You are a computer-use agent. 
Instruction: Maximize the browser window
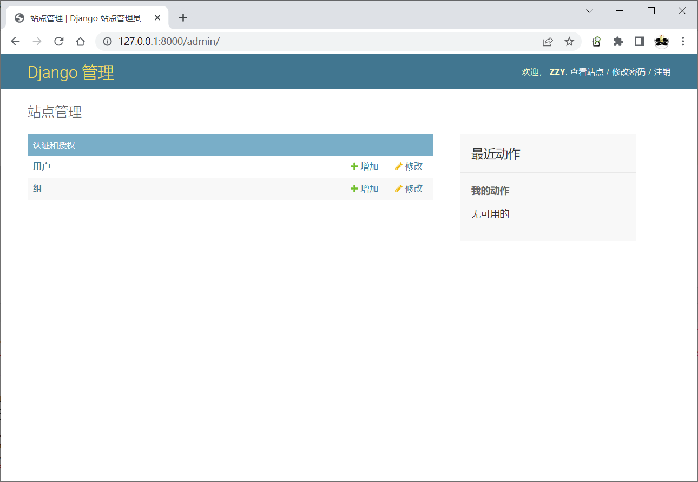[x=651, y=11]
